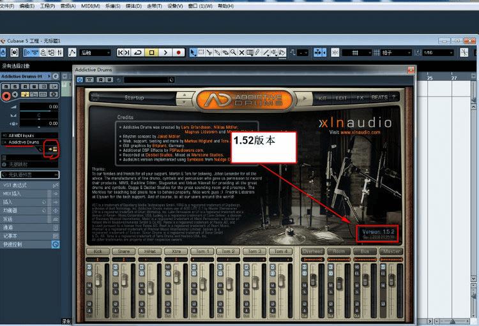Expand the 记事本 inspector section

29,236
